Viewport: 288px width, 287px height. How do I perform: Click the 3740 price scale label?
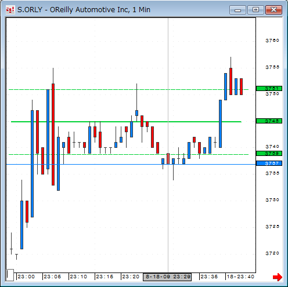pos(272,147)
